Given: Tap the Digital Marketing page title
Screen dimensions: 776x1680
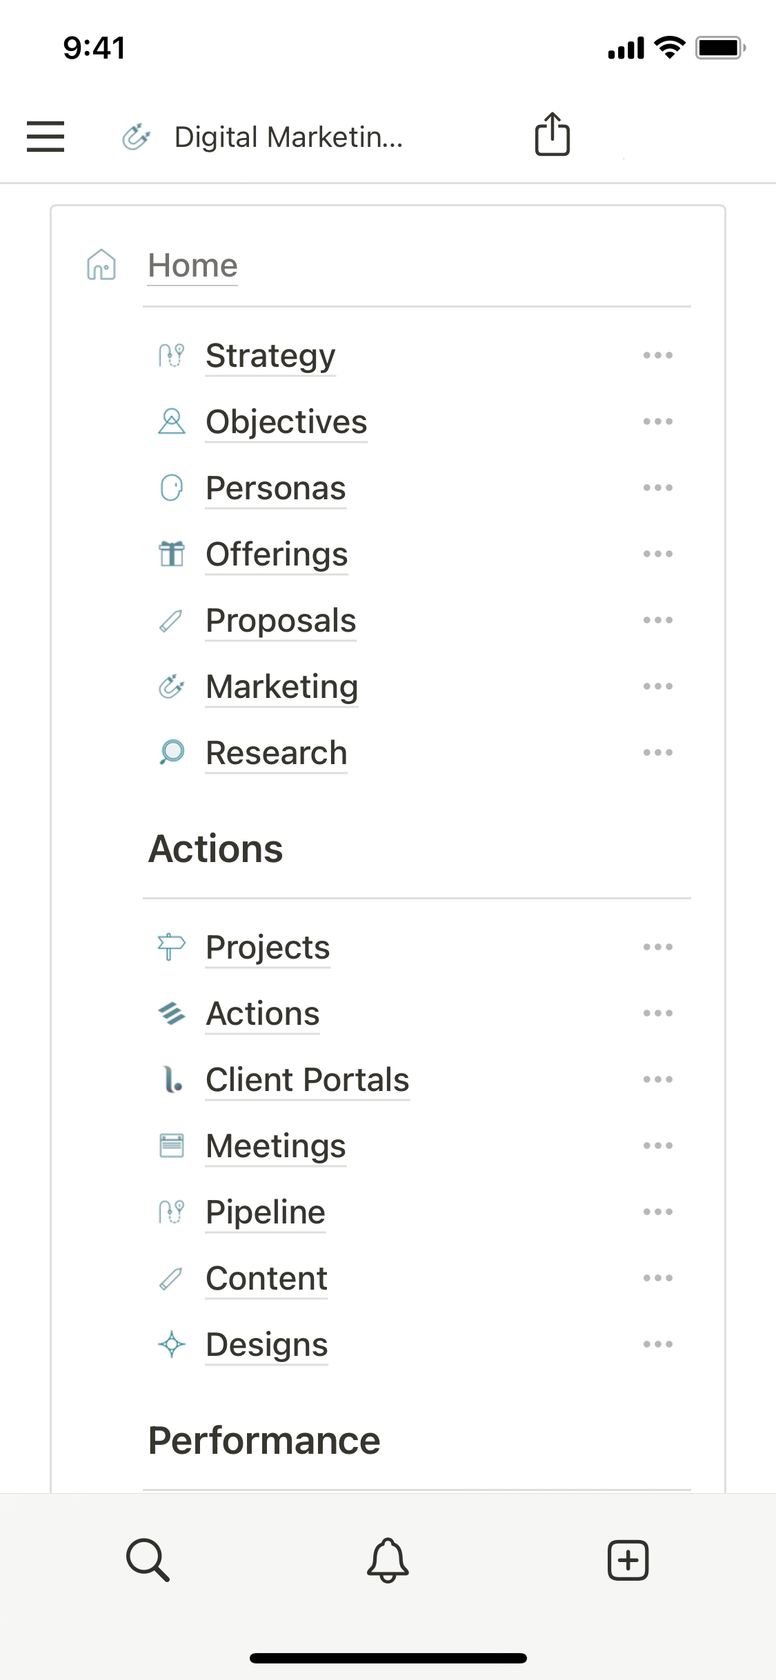Looking at the screenshot, I should tap(288, 137).
